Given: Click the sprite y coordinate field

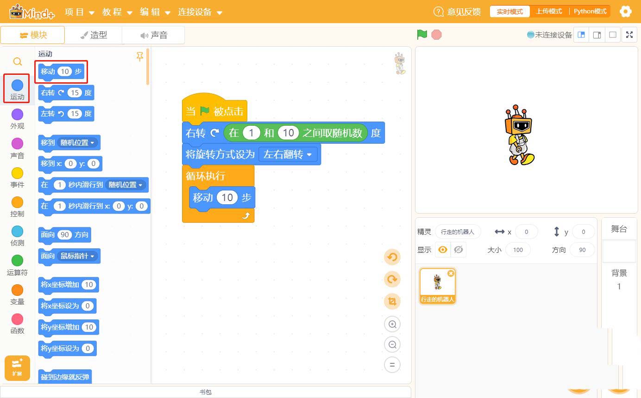Looking at the screenshot, I should click(x=583, y=232).
